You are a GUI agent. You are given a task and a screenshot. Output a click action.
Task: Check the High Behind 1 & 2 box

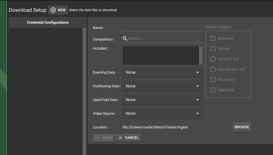click(x=213, y=69)
